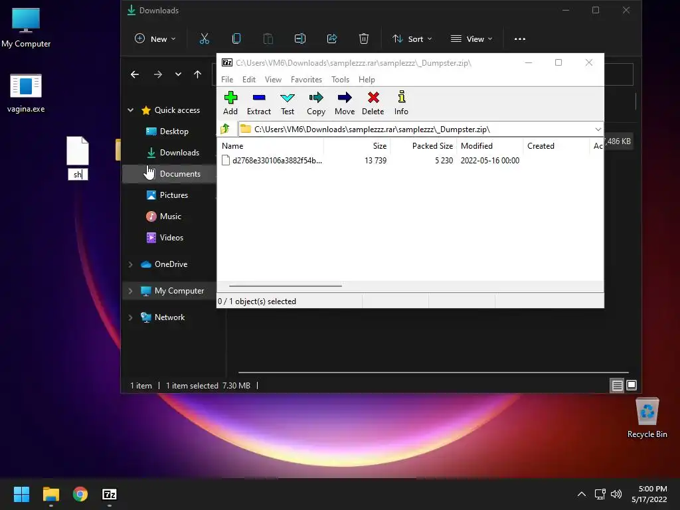Image resolution: width=680 pixels, height=510 pixels.
Task: Open the My Computer desktop icon
Action: tap(26, 28)
